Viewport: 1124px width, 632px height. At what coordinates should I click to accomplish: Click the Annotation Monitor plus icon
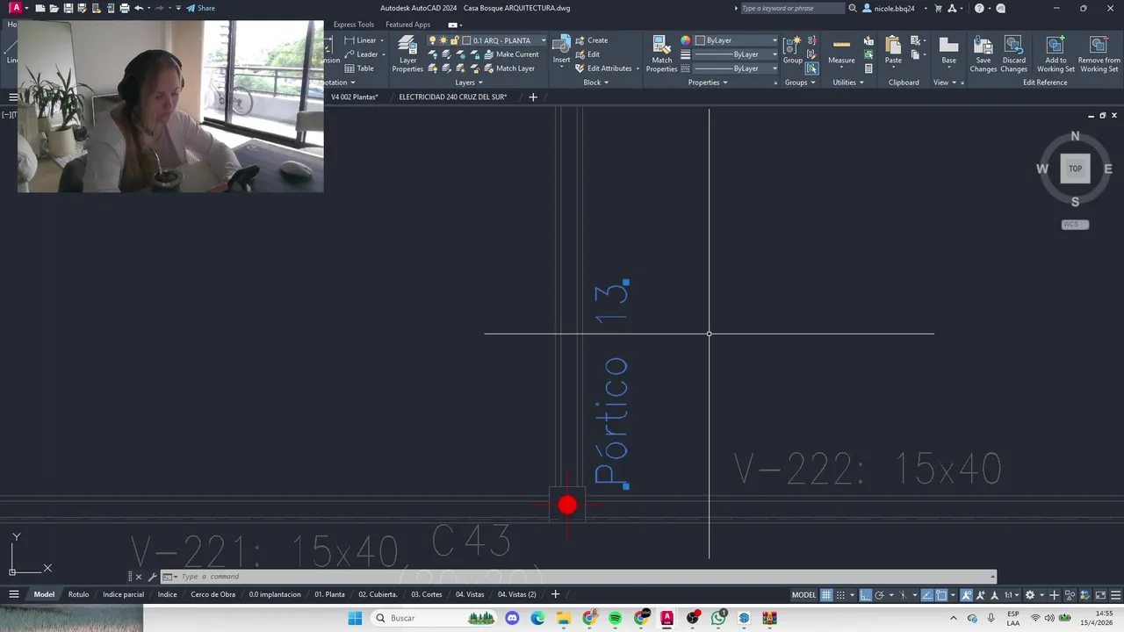click(1054, 594)
